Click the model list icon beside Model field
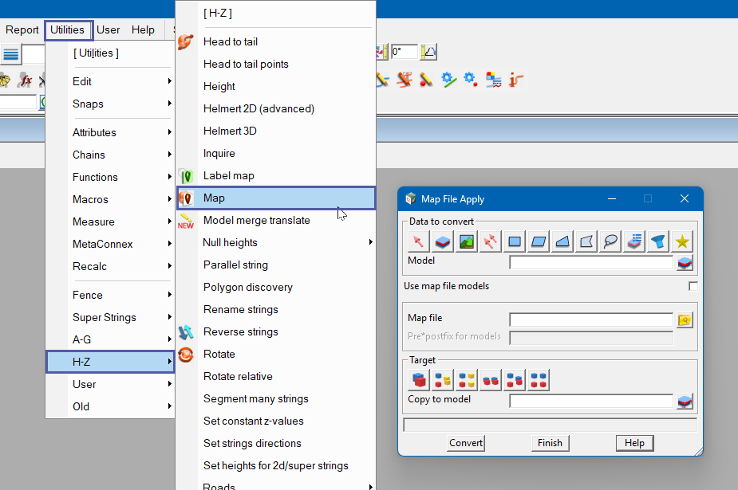Screen dimensions: 738x490 (x=685, y=262)
